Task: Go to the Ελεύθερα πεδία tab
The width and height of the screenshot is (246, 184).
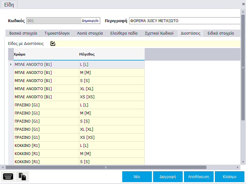Action: pos(124,33)
